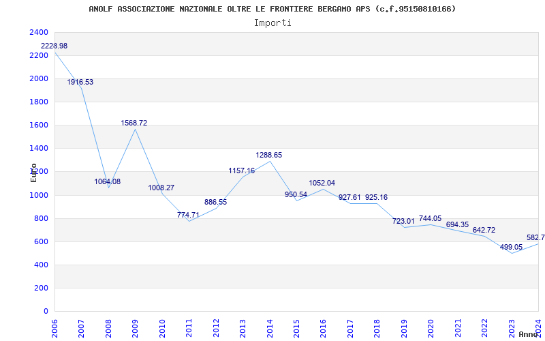Select the 1568.72 data label
The width and height of the screenshot is (545, 341).
pos(134,123)
